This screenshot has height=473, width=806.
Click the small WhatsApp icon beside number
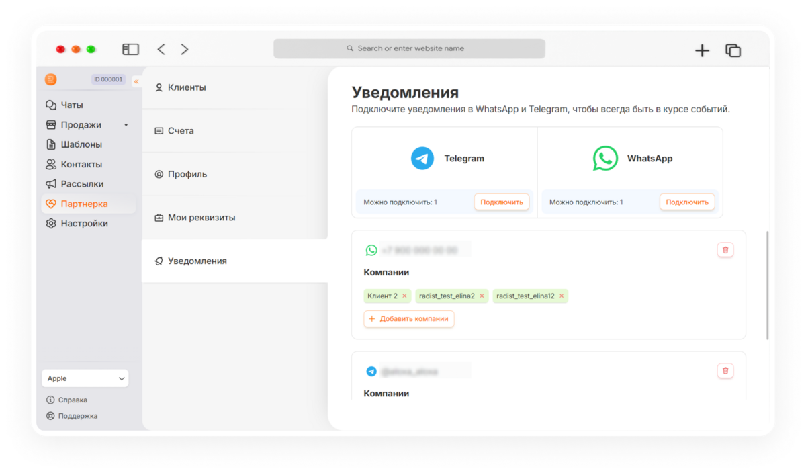click(371, 250)
